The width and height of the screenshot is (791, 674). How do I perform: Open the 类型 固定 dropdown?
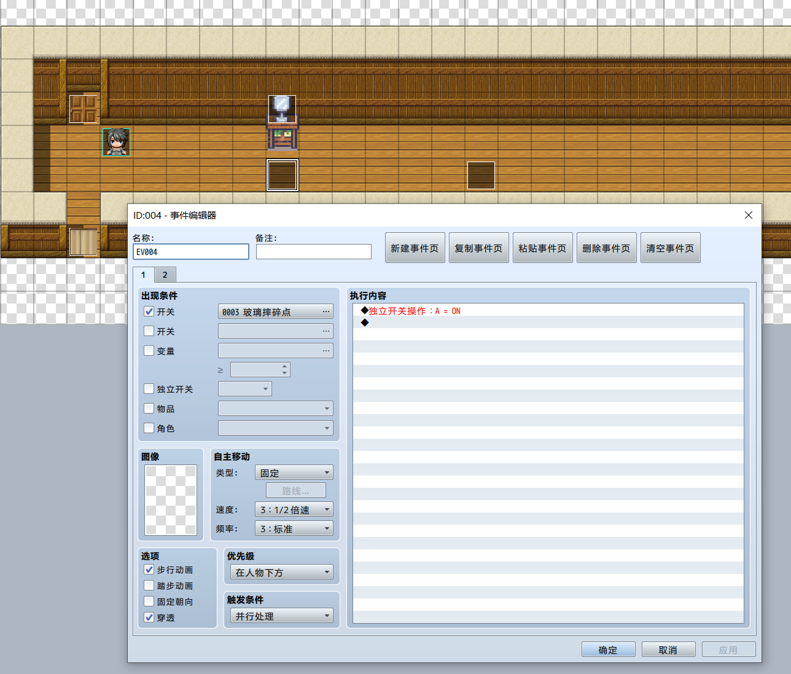(294, 473)
